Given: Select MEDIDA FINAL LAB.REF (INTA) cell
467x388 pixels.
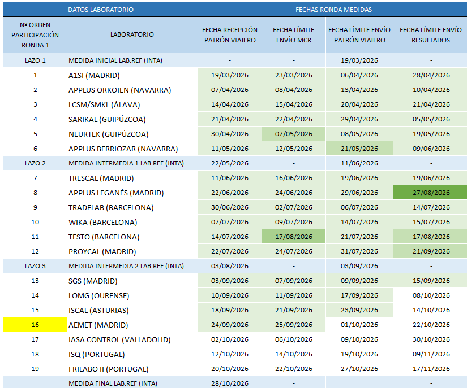Looking at the screenshot, I should [132, 383].
